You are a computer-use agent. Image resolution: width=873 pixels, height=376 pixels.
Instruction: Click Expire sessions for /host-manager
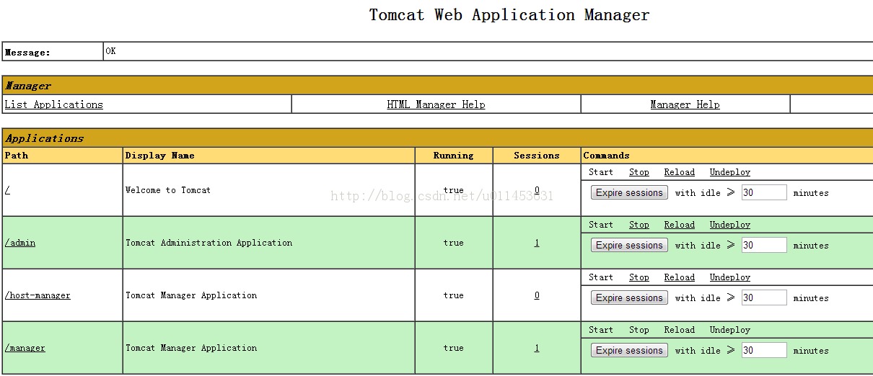click(629, 298)
